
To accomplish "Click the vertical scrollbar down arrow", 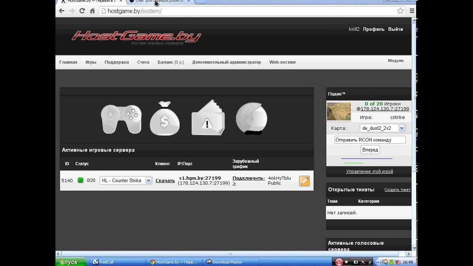I will [414, 248].
